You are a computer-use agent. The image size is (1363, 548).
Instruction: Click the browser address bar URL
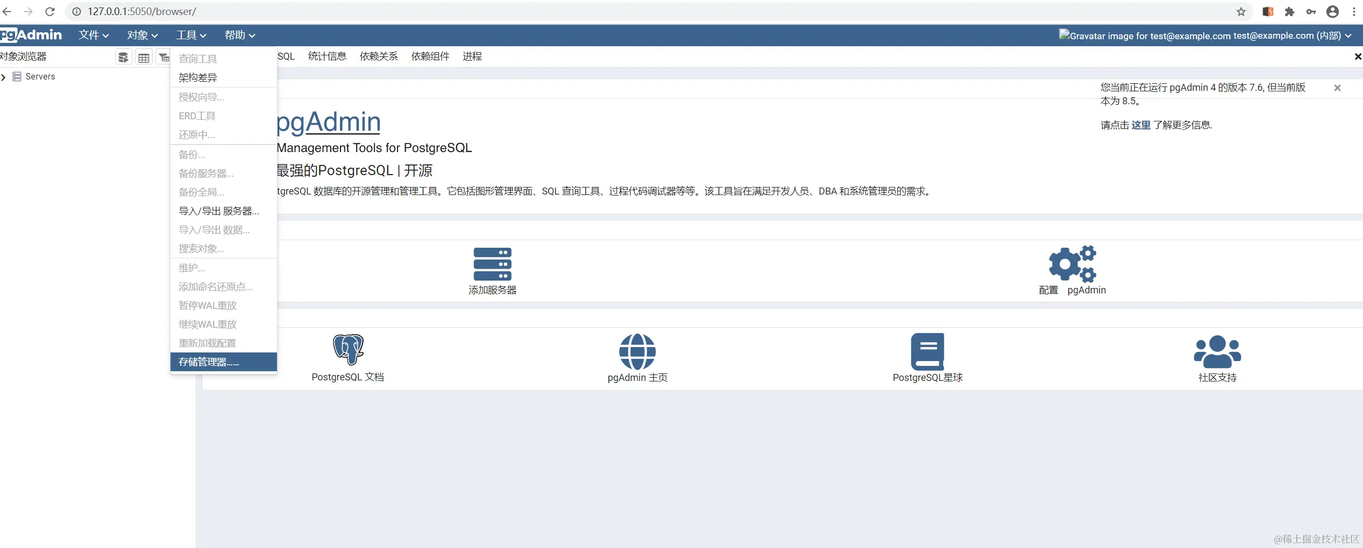[x=142, y=11]
